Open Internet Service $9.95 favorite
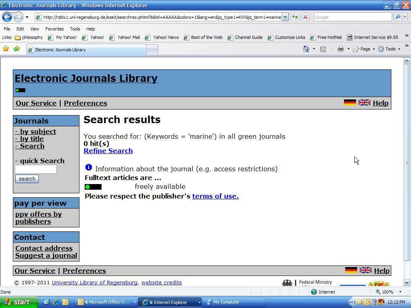 [x=372, y=37]
